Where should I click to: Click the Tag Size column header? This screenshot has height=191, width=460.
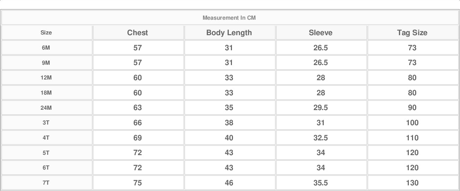click(x=412, y=33)
